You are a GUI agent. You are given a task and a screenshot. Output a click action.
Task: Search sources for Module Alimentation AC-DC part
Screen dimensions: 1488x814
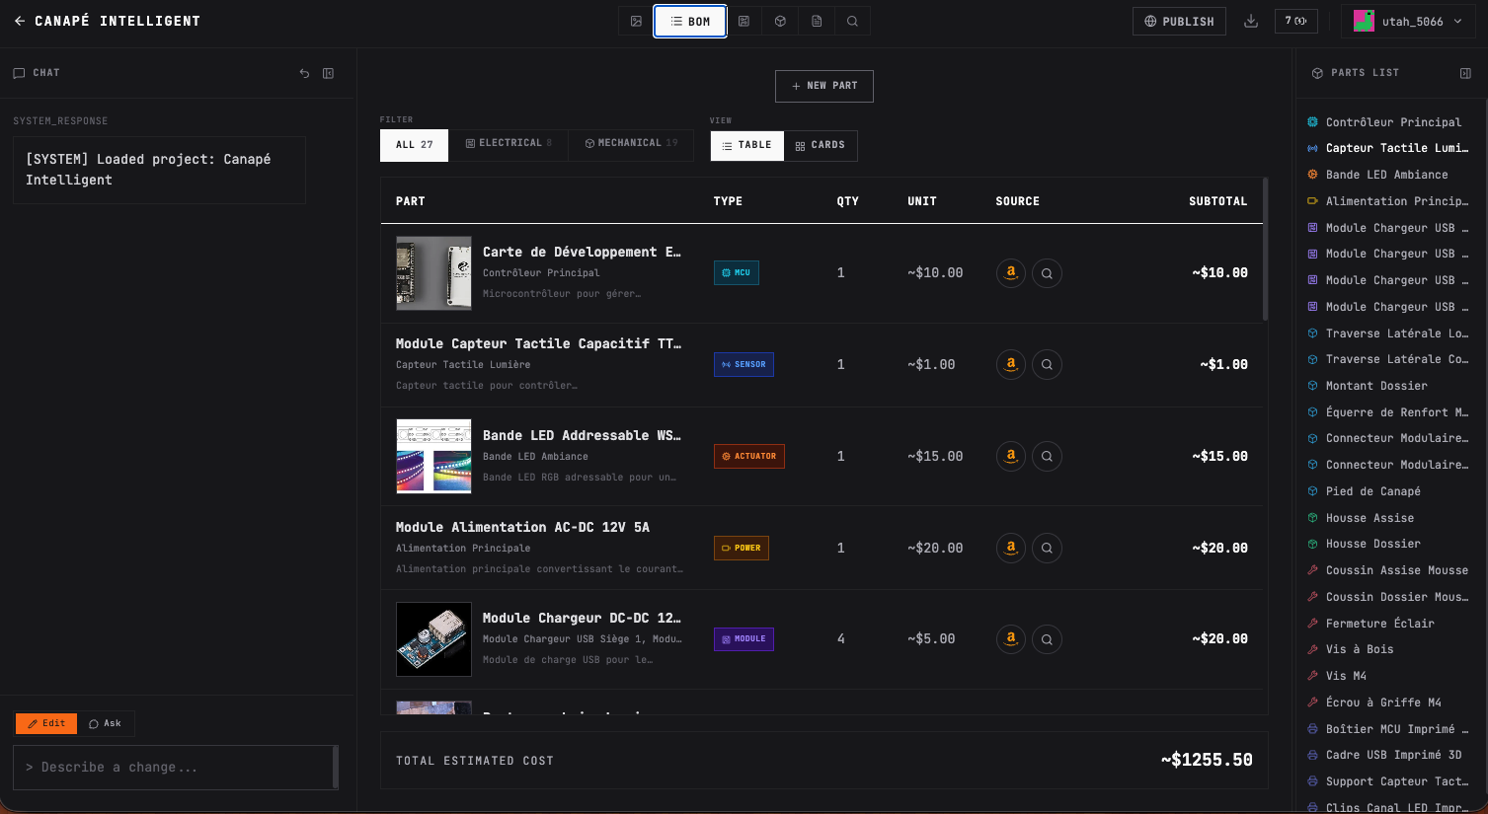pos(1047,548)
